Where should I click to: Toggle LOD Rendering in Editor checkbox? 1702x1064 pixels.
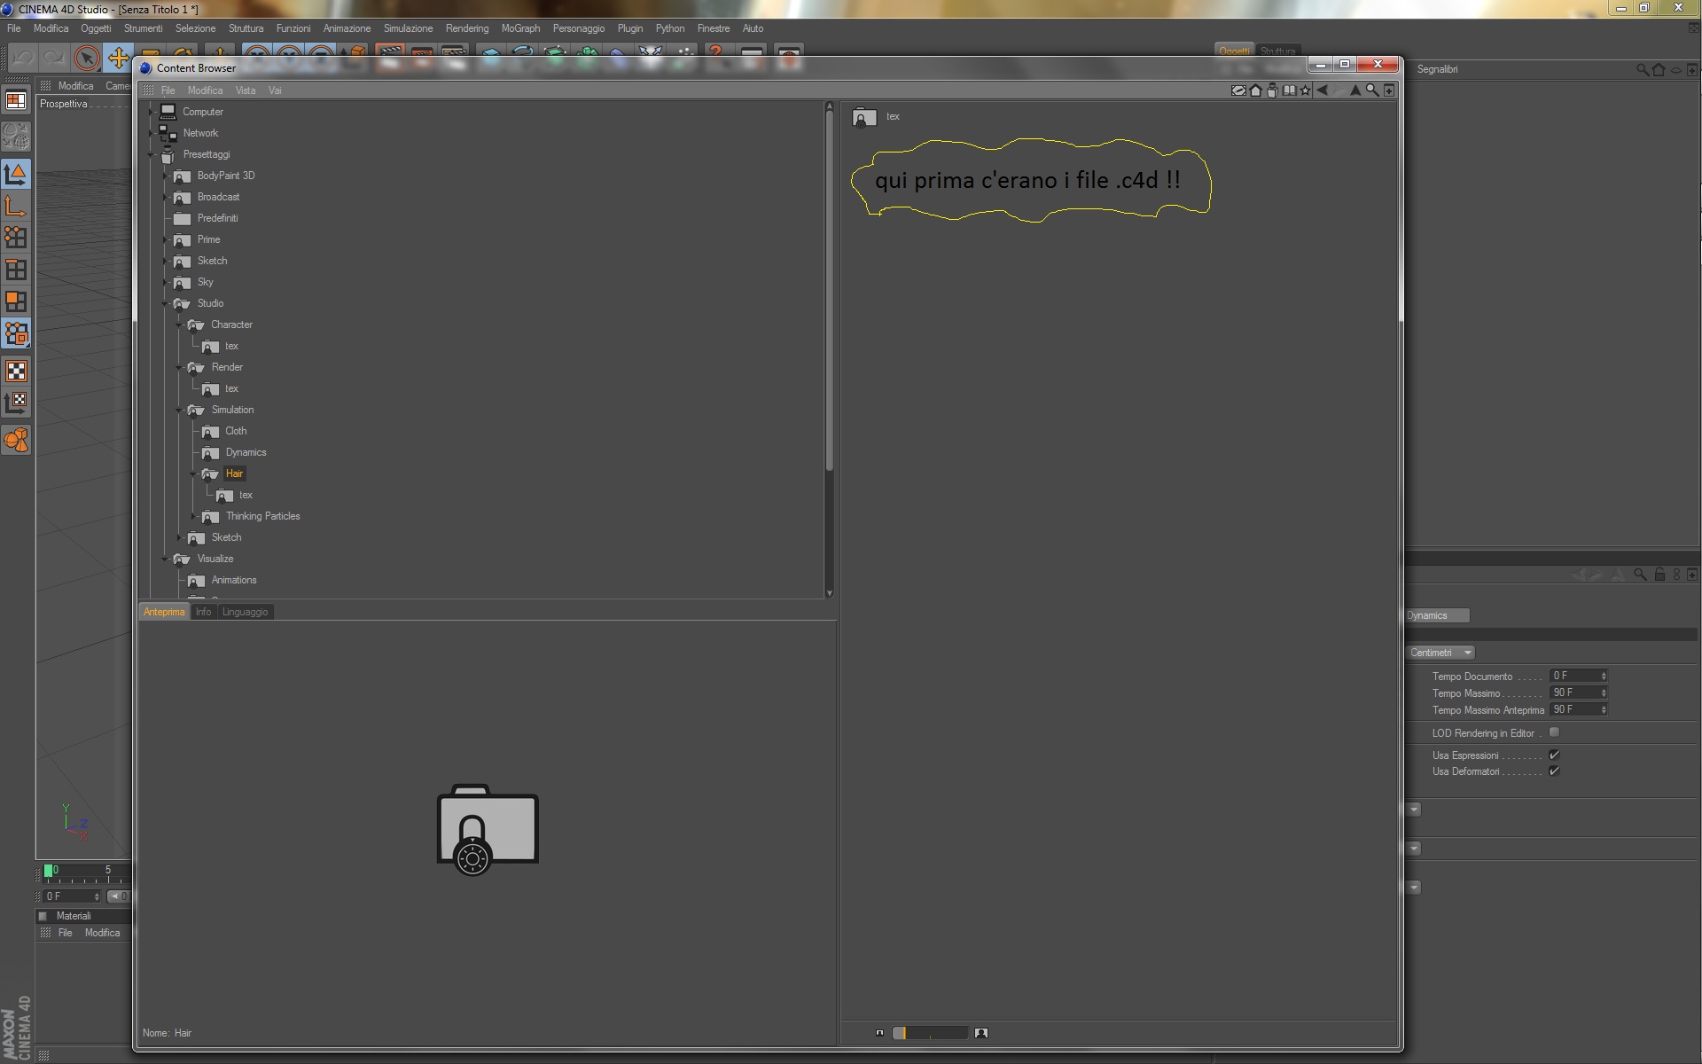click(1554, 732)
